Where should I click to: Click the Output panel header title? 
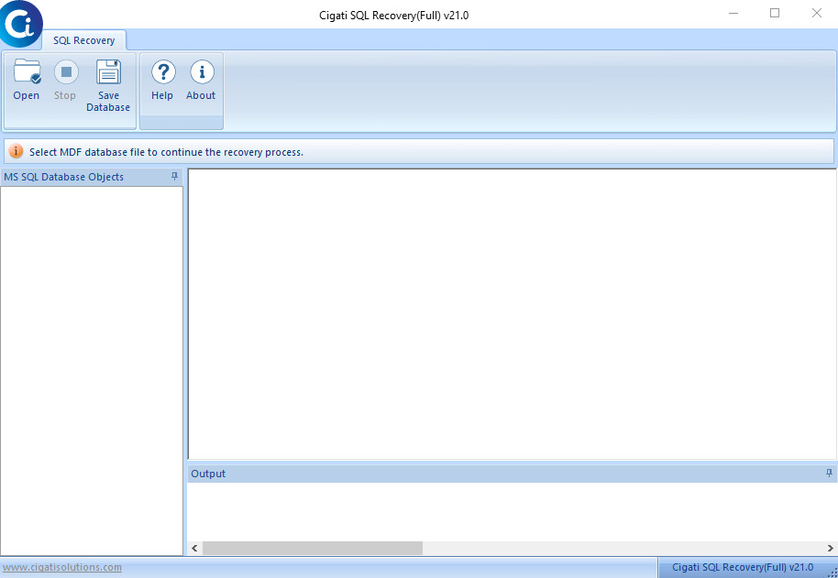pyautogui.click(x=208, y=474)
